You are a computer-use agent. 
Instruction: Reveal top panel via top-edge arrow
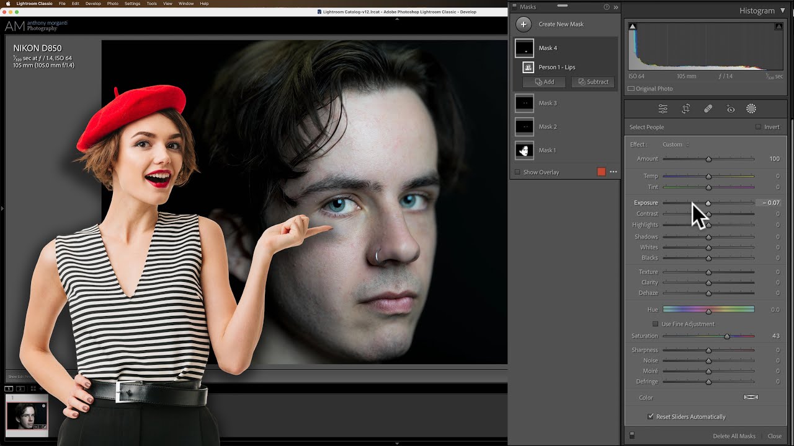(x=397, y=19)
